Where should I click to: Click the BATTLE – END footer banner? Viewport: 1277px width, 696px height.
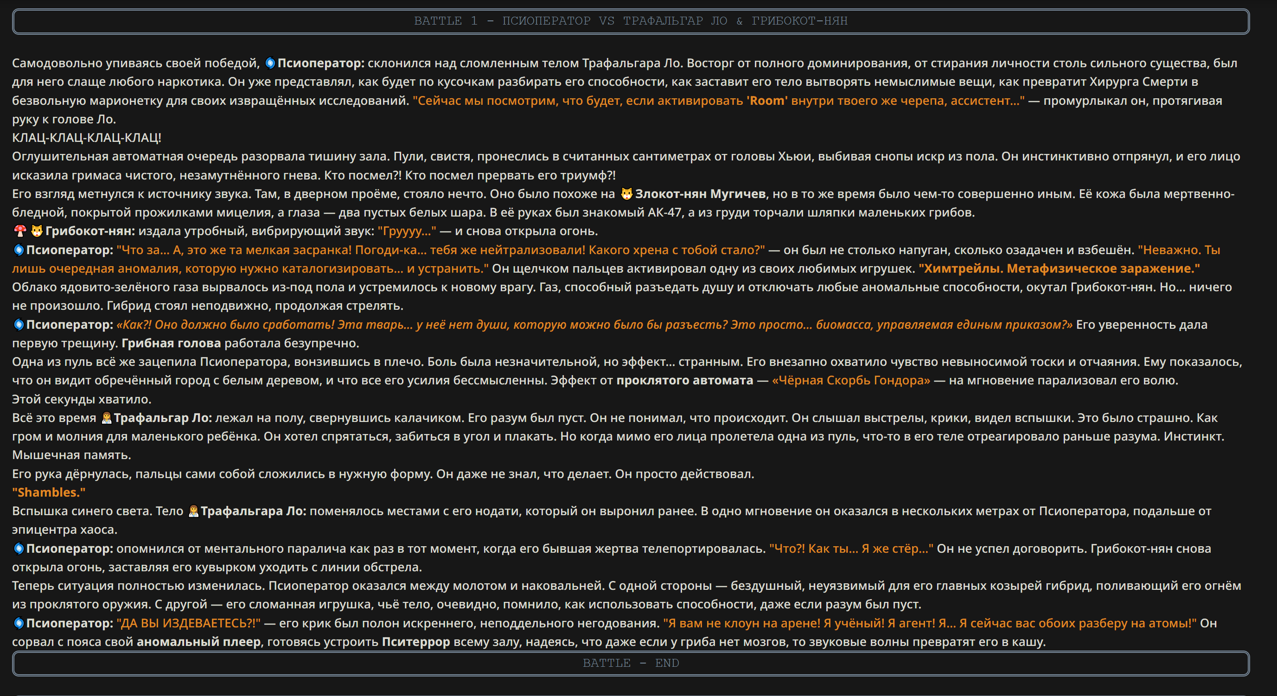tap(631, 663)
